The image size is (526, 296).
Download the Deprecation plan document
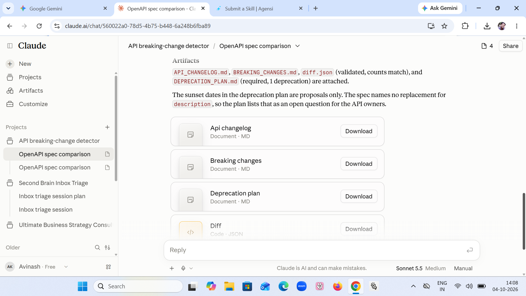(359, 197)
